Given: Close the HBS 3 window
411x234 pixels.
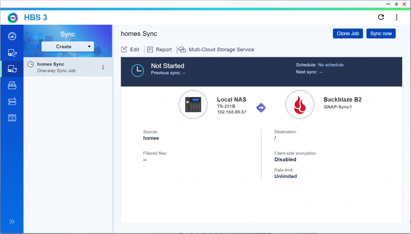Looking at the screenshot, I should [x=404, y=4].
